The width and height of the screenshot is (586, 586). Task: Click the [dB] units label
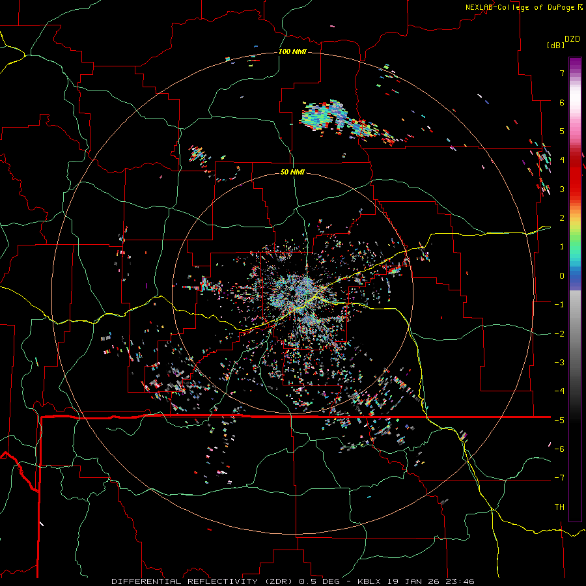(x=555, y=45)
